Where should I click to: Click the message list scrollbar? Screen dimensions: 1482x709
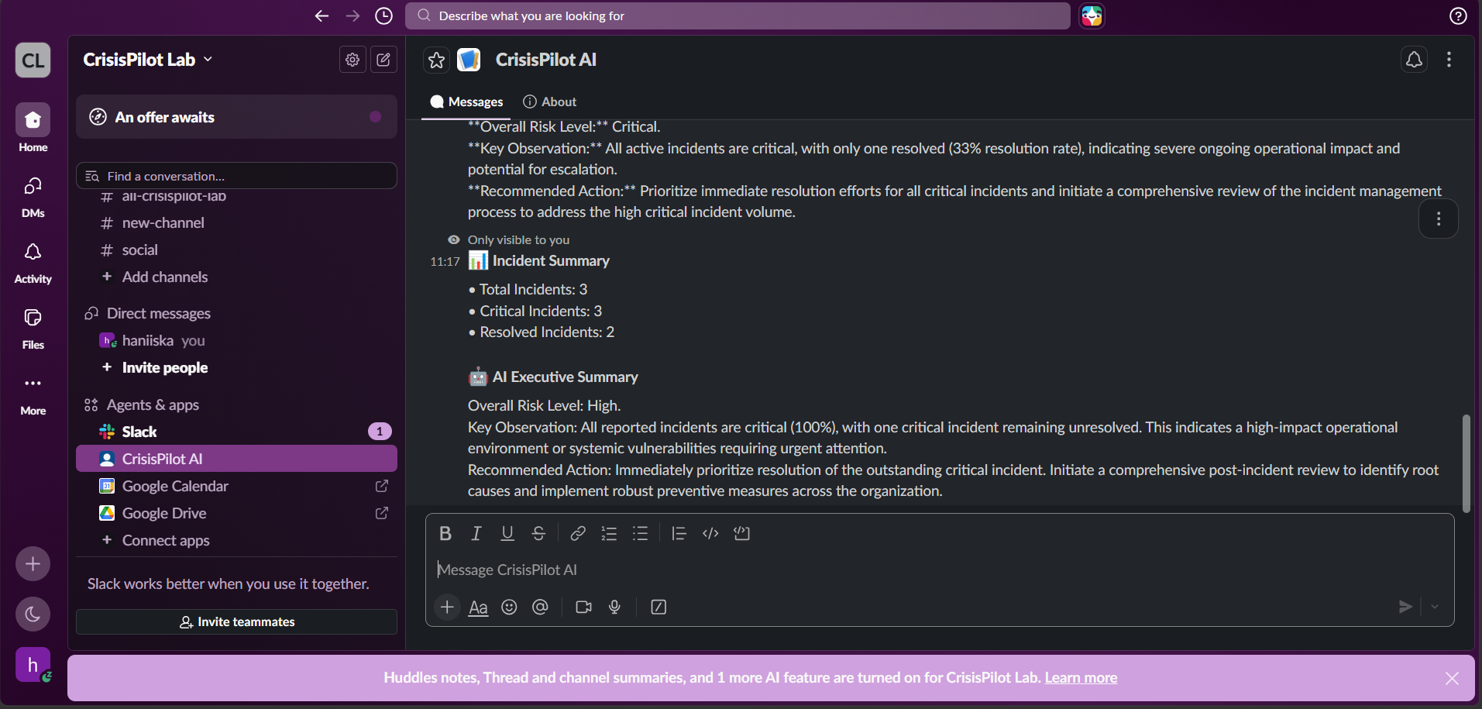(x=1466, y=463)
